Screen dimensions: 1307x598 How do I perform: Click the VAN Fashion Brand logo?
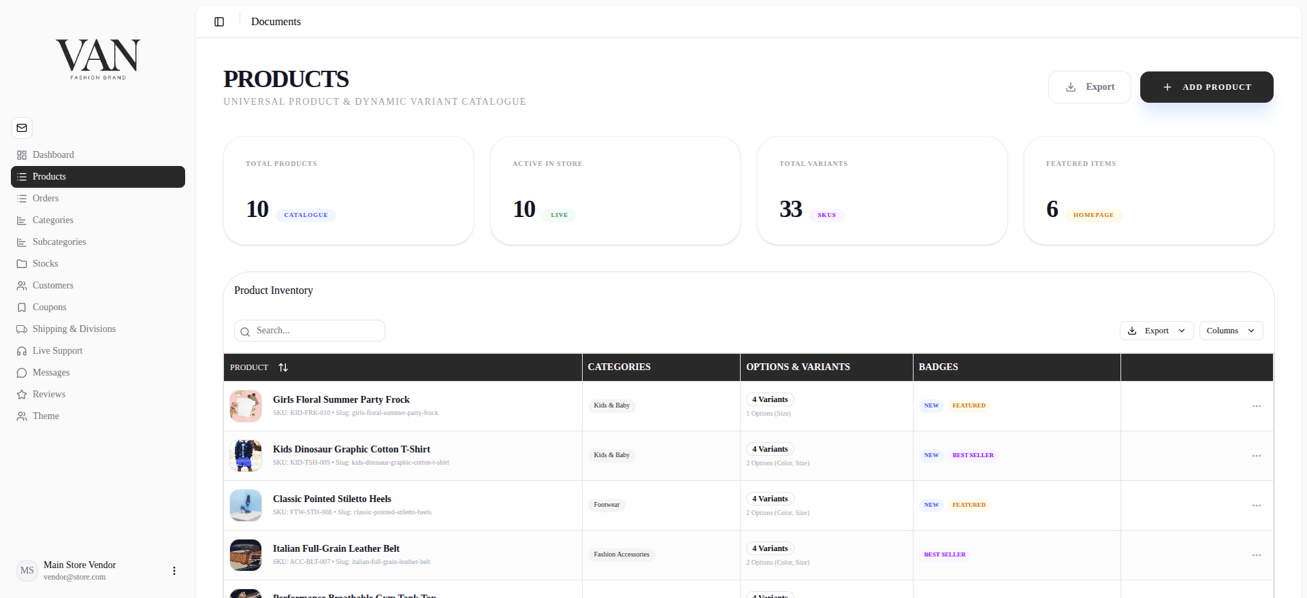pos(98,59)
